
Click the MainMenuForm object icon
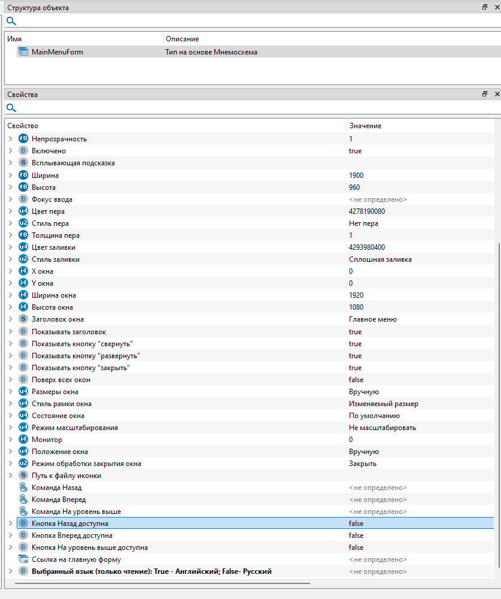[x=23, y=52]
